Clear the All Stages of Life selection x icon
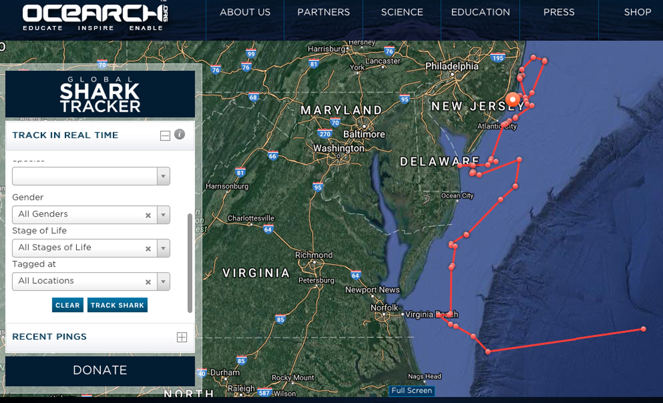Screen dimensions: 663x403 (x=148, y=248)
